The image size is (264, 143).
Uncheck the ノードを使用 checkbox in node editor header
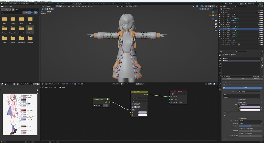75,84
